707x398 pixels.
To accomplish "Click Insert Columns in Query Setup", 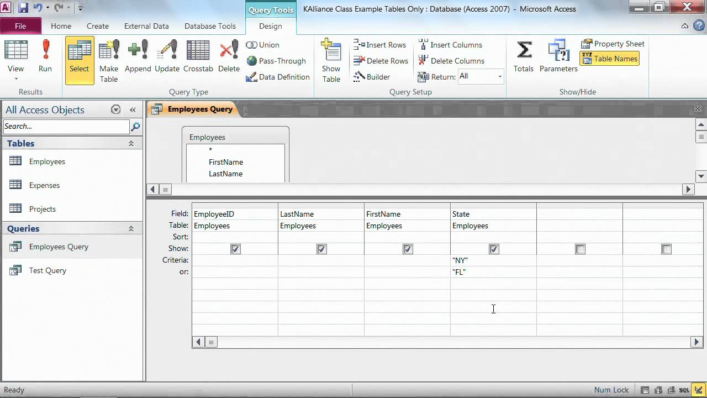I will (450, 45).
